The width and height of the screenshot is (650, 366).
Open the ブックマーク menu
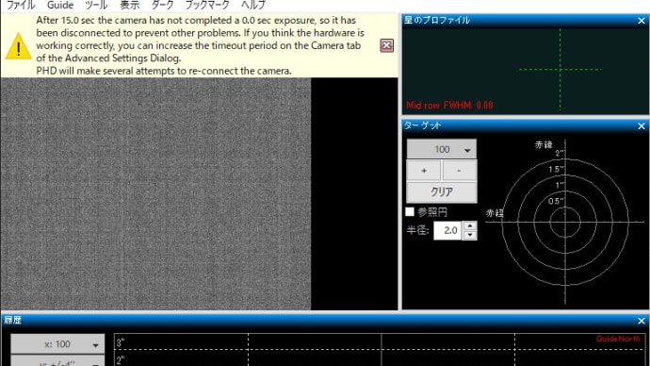coord(207,6)
